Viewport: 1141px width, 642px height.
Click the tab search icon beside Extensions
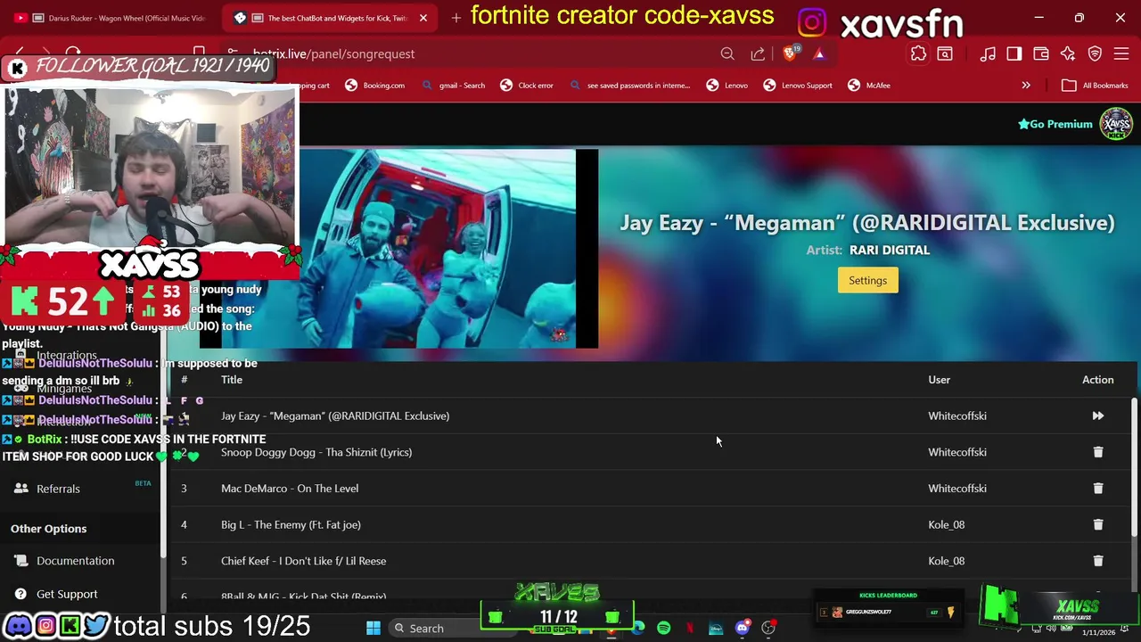pyautogui.click(x=945, y=53)
